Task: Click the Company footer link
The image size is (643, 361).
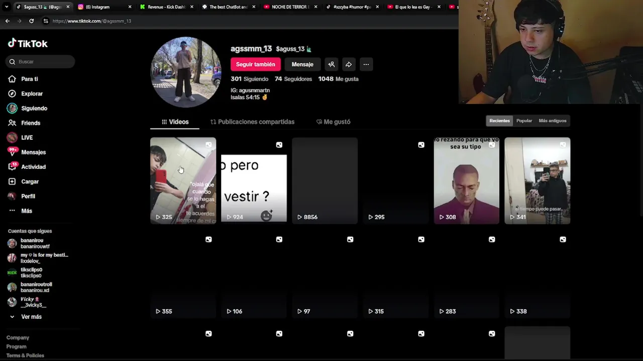Action: 18,338
